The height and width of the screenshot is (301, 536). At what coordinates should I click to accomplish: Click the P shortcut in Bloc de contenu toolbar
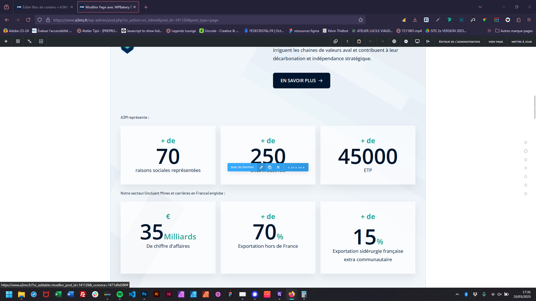(303, 168)
